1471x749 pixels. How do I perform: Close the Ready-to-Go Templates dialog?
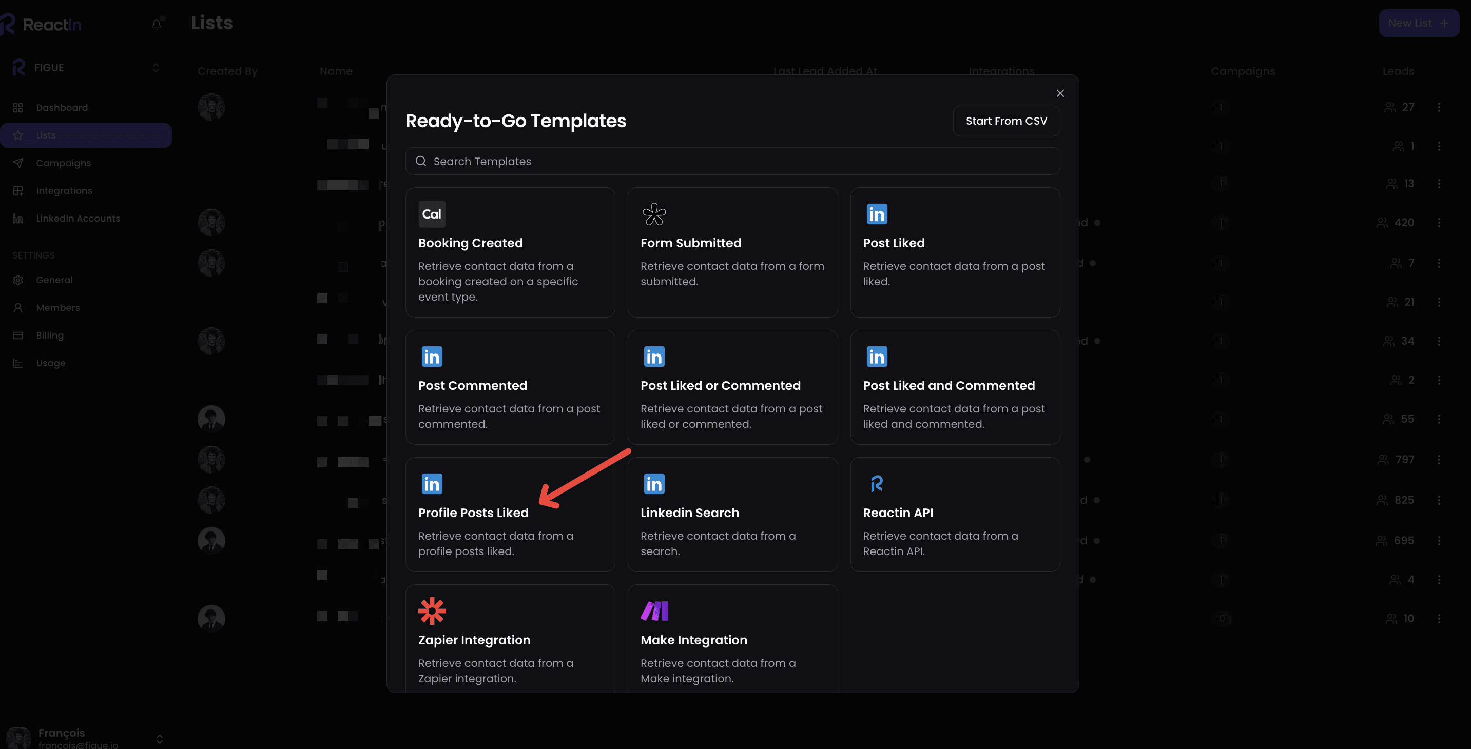[1060, 93]
